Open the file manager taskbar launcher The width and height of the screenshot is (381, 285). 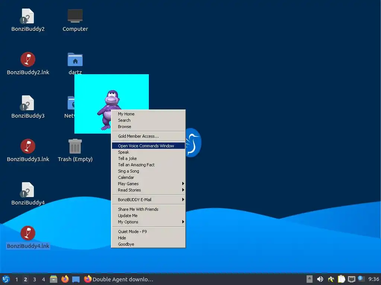tap(54, 279)
